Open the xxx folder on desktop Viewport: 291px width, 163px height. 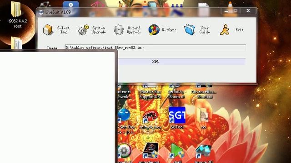[x=203, y=118]
